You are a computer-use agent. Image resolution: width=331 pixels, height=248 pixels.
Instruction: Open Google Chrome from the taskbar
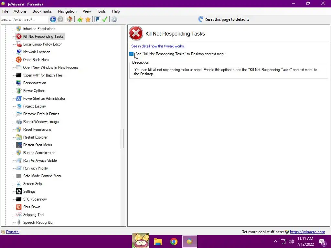click(174, 242)
